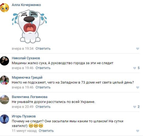Open the вчера в 20:49 timestamp
The image size is (143, 136).
(x=23, y=107)
